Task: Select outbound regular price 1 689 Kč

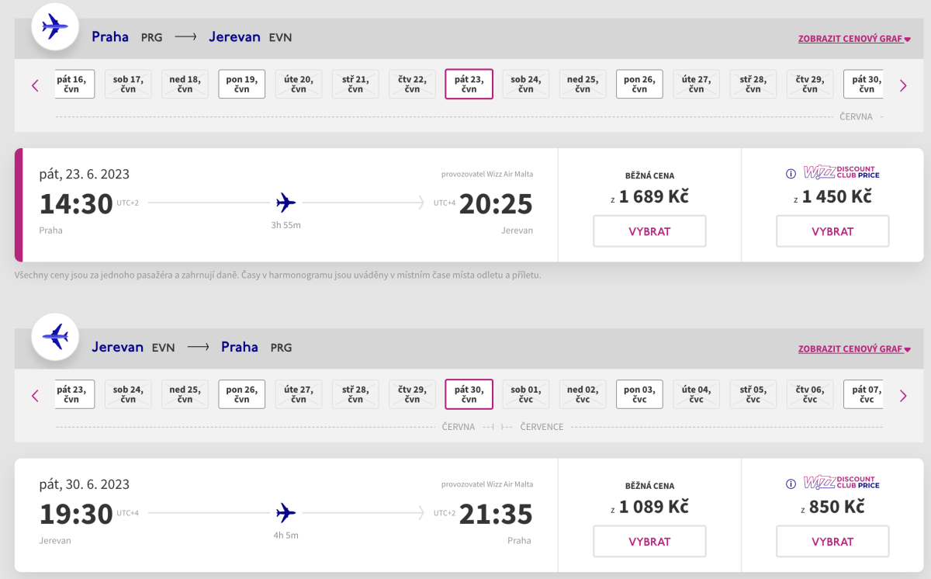Action: point(649,231)
